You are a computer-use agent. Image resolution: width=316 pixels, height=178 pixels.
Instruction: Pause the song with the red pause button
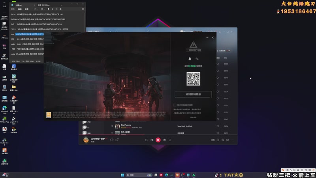pos(158,140)
